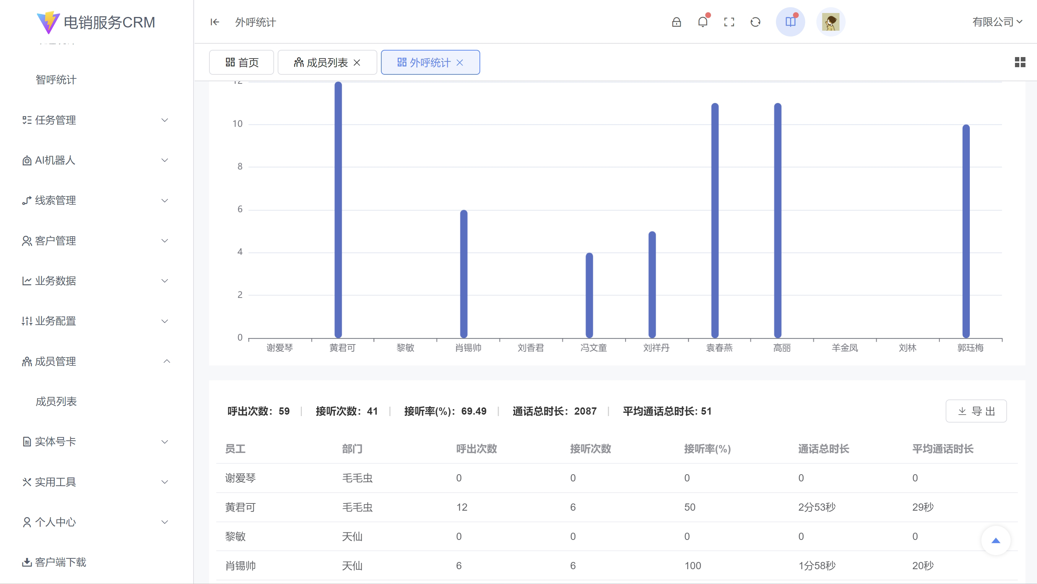Click the 实体号卡 SIM card icon
The width and height of the screenshot is (1037, 584).
[27, 442]
